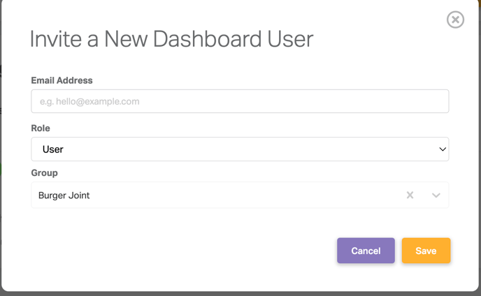Save the new dashboard user
Viewport: 481px width, 296px height.
coord(426,251)
